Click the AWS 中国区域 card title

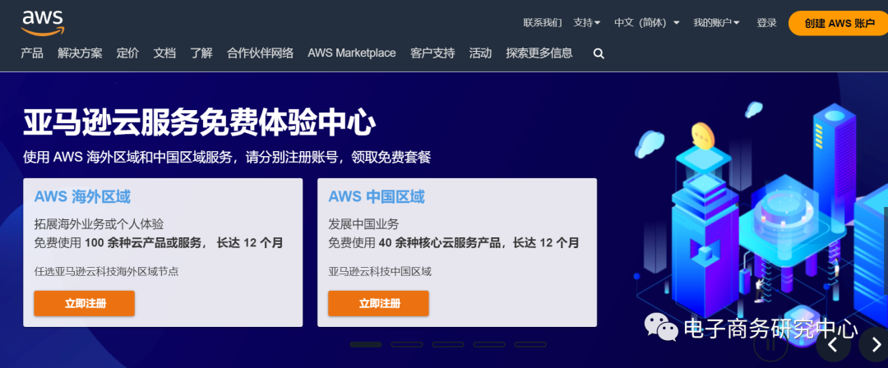376,197
